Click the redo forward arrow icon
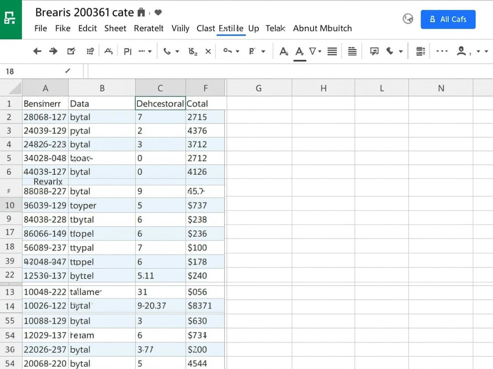This screenshot has height=369, width=493. pos(53,51)
